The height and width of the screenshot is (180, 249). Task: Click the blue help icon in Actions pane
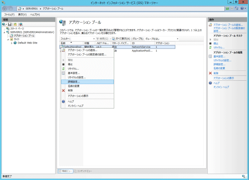[211, 83]
